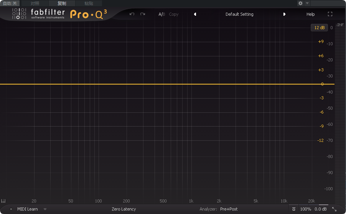Screen dimensions: 346x214
Task: Click the +9 gain scale label
Action: coord(321,41)
